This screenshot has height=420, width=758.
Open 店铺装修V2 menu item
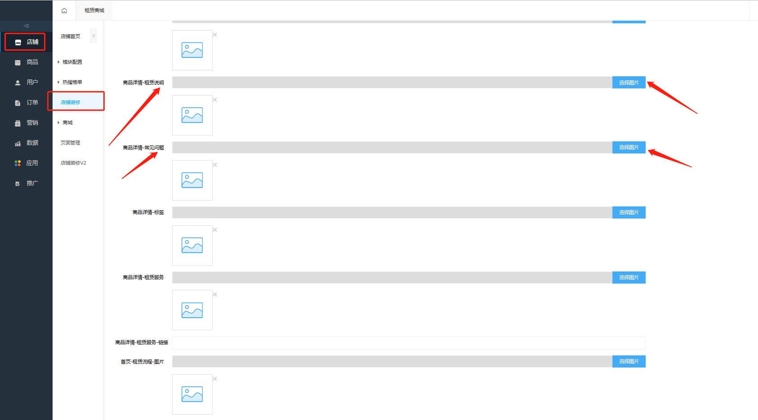click(73, 163)
